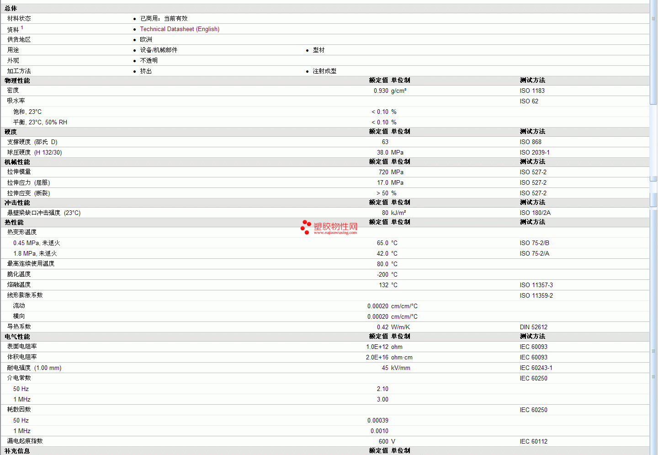Image resolution: width=658 pixels, height=455 pixels.
Task: Open the Technical Datasheet (English) link
Action: 180,29
